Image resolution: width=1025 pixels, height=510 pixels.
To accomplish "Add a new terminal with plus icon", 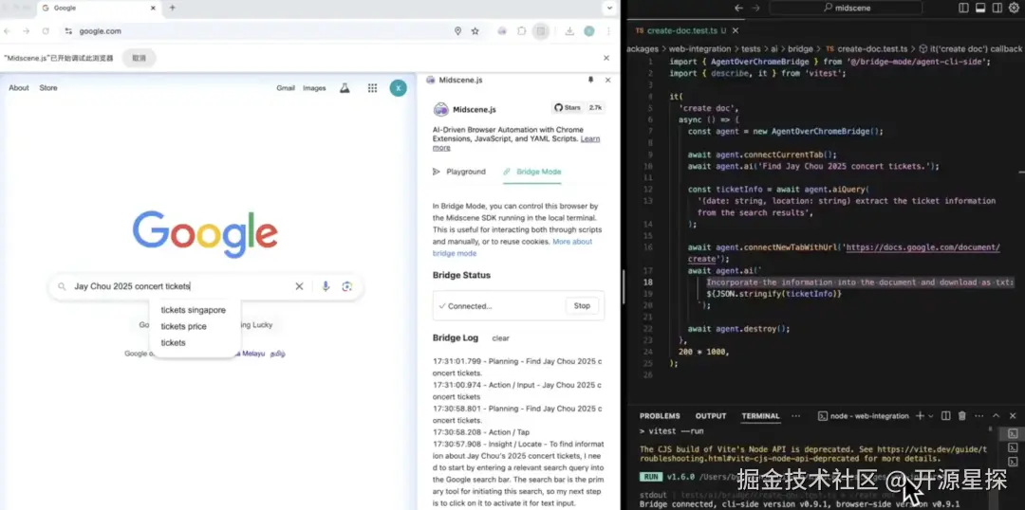I will click(920, 416).
